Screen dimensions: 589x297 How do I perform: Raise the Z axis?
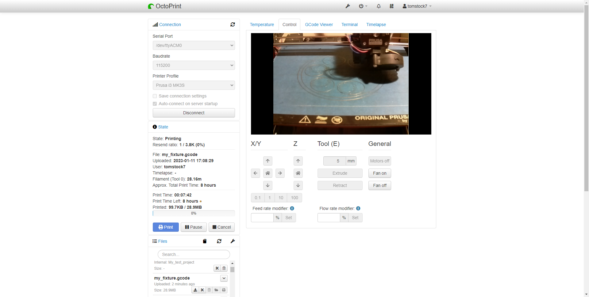[x=298, y=161]
